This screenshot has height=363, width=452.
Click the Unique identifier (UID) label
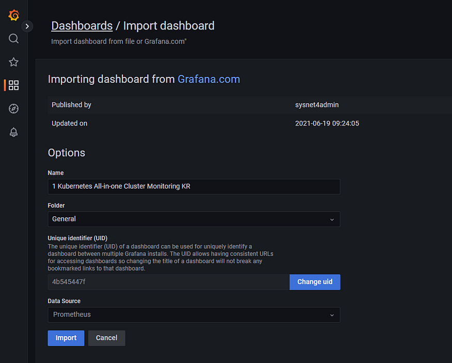click(x=77, y=238)
